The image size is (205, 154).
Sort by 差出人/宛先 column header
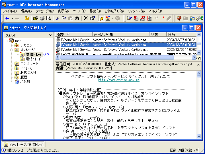pos(121,35)
